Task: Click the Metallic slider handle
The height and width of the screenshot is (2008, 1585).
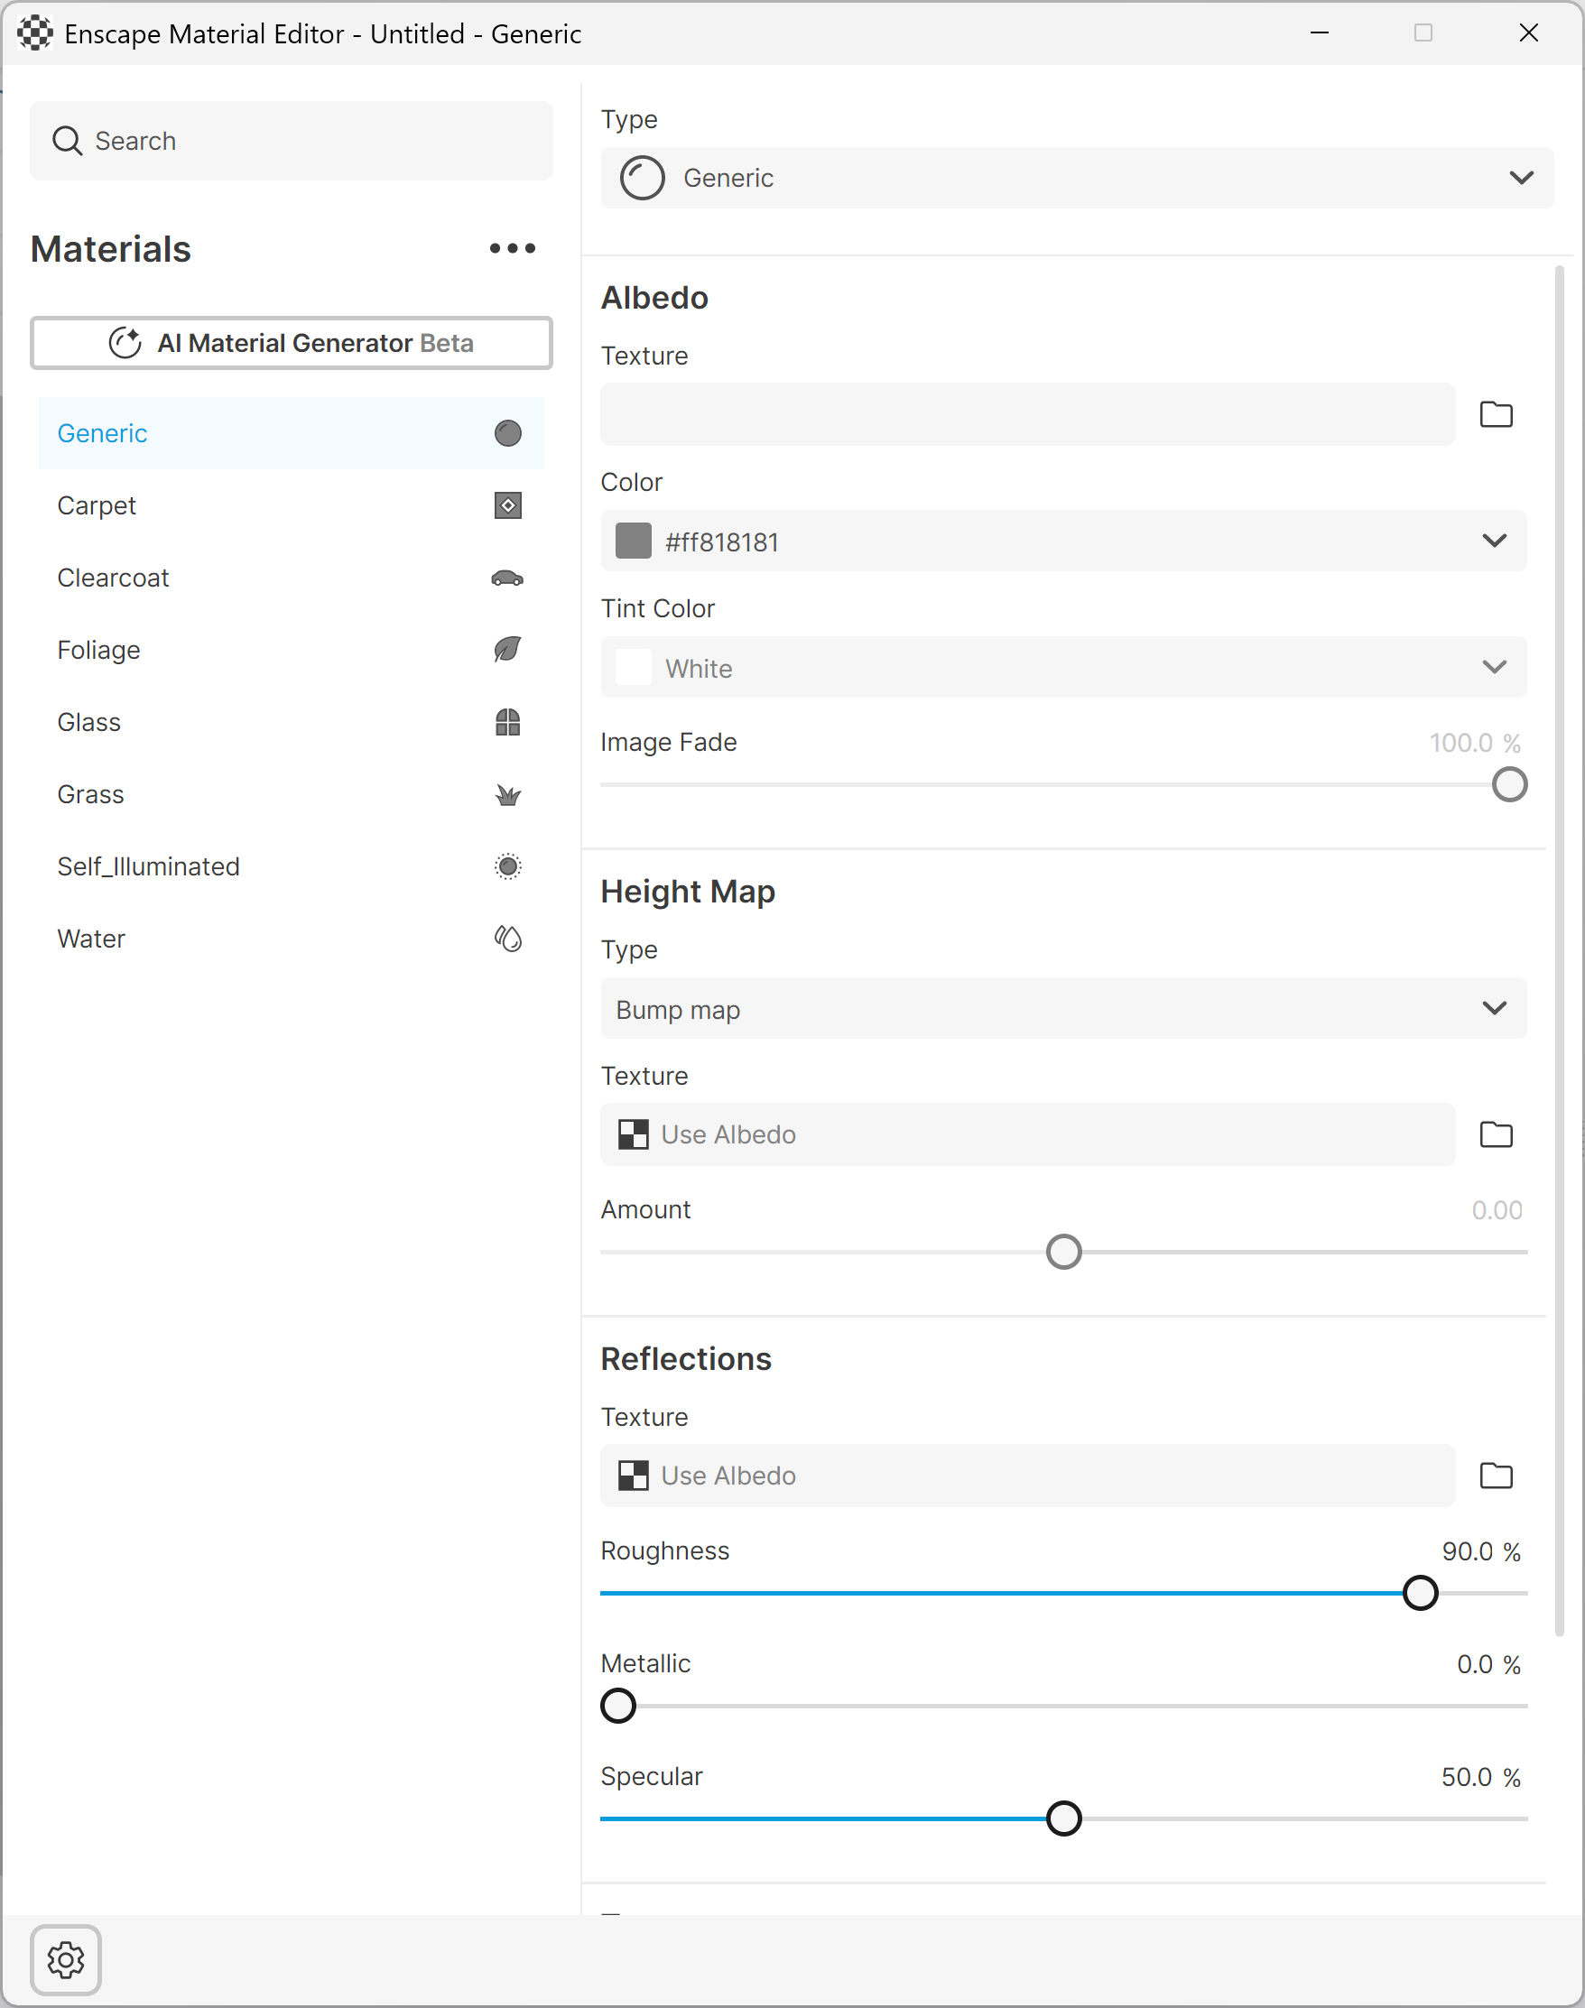Action: pos(618,1707)
